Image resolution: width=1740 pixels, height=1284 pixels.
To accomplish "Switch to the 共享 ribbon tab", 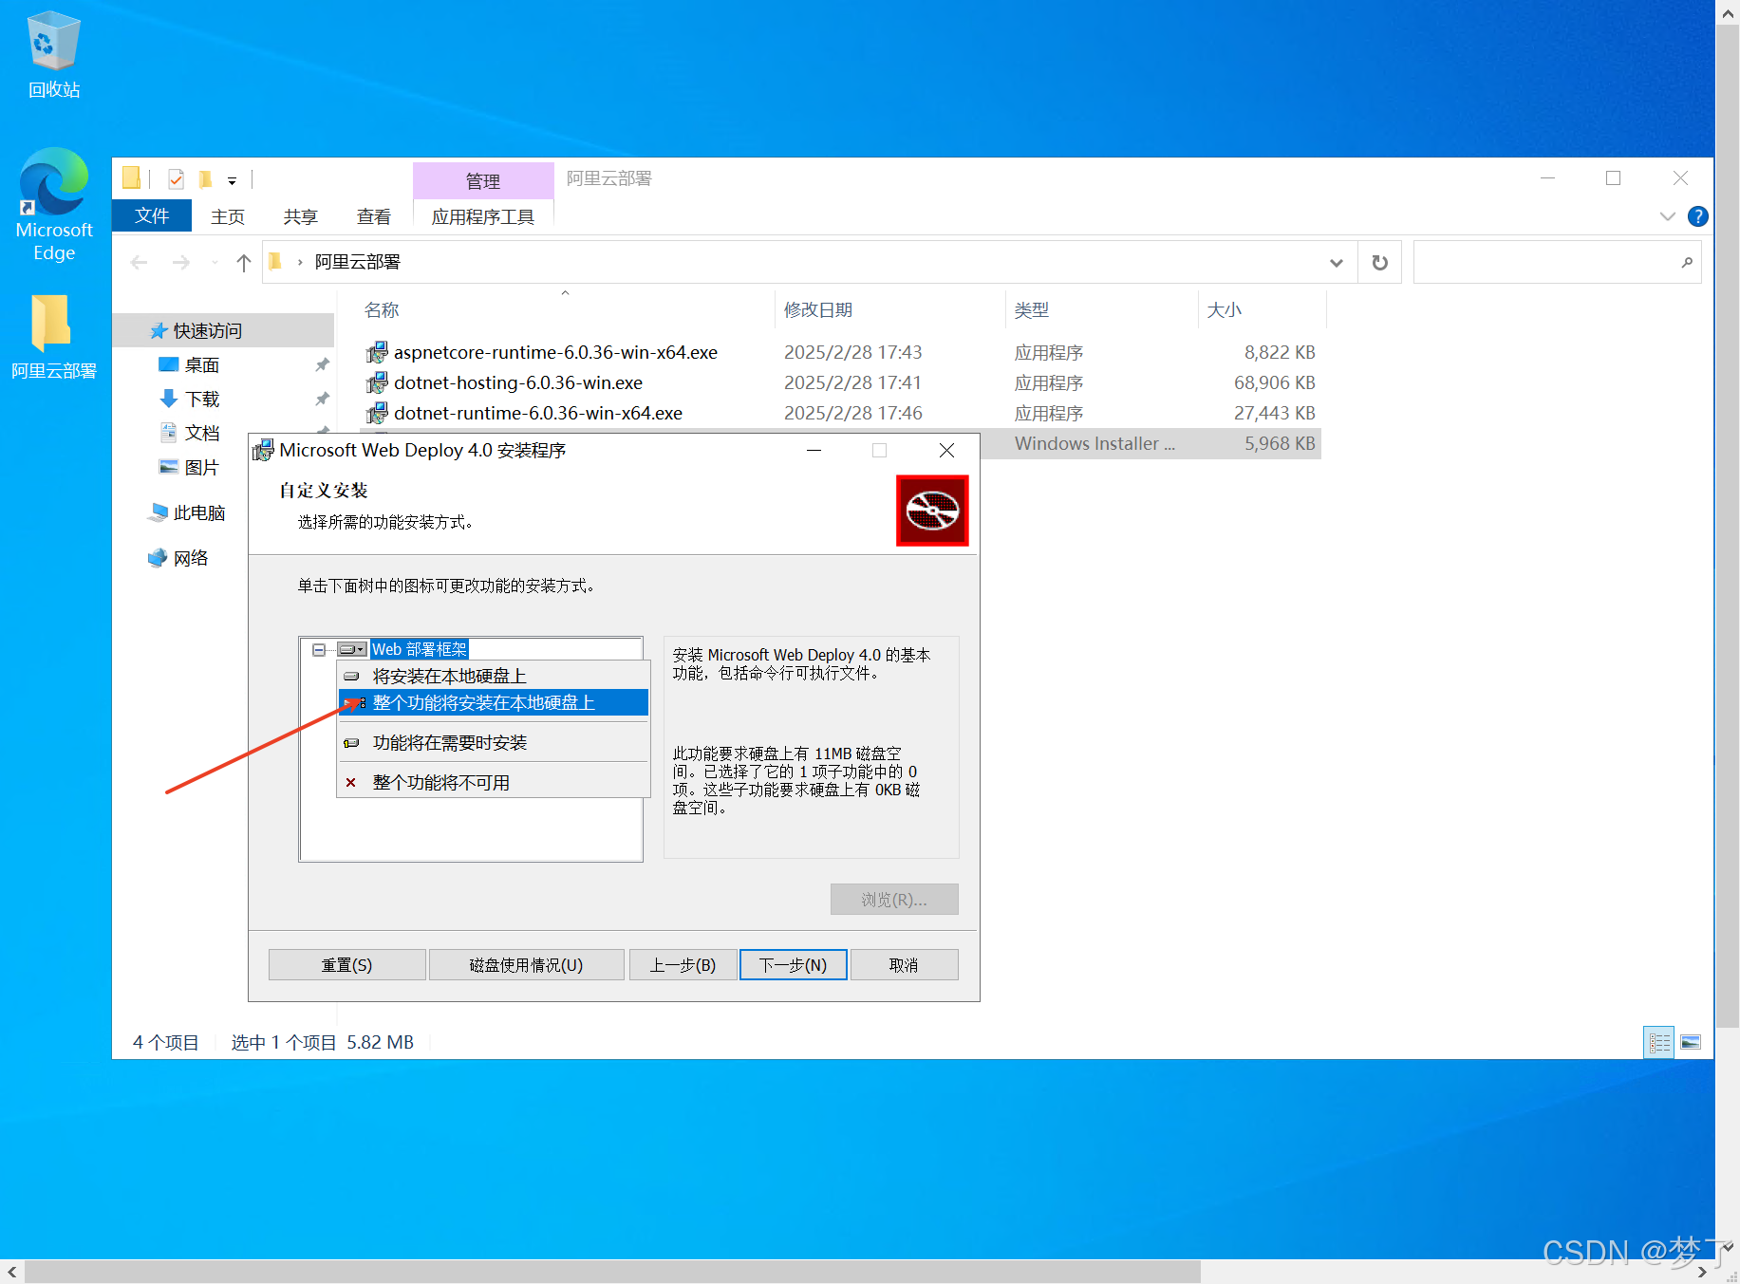I will (301, 216).
